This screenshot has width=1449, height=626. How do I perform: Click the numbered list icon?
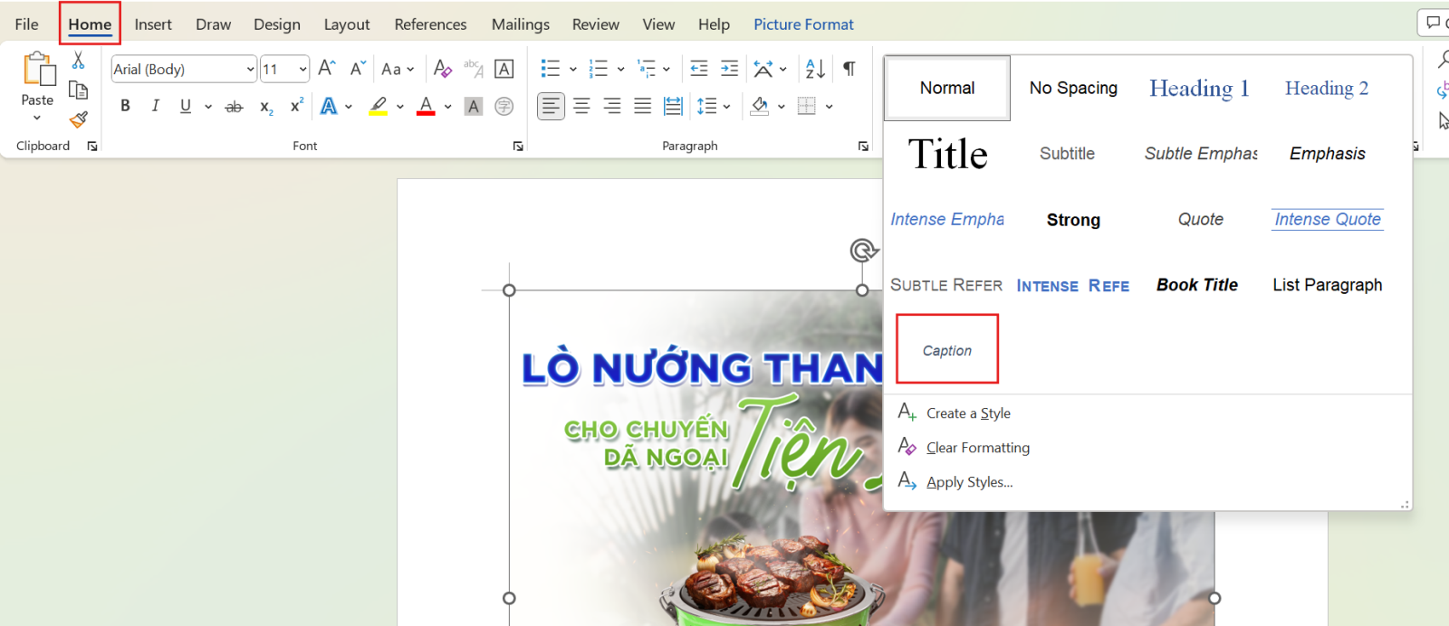pos(598,69)
